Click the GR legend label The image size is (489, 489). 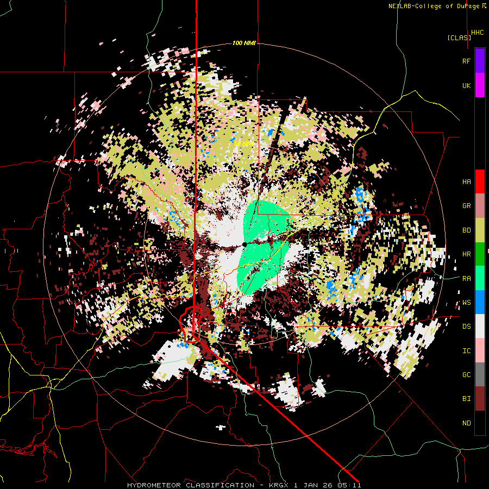466,206
